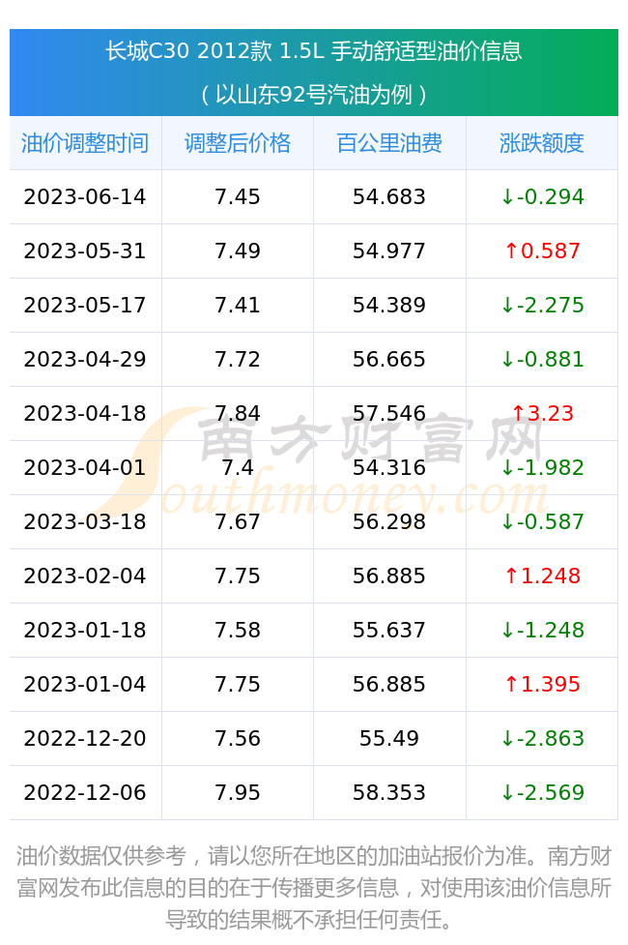Click date cell 2023-04-01
The height and width of the screenshot is (945, 628).
85,468
